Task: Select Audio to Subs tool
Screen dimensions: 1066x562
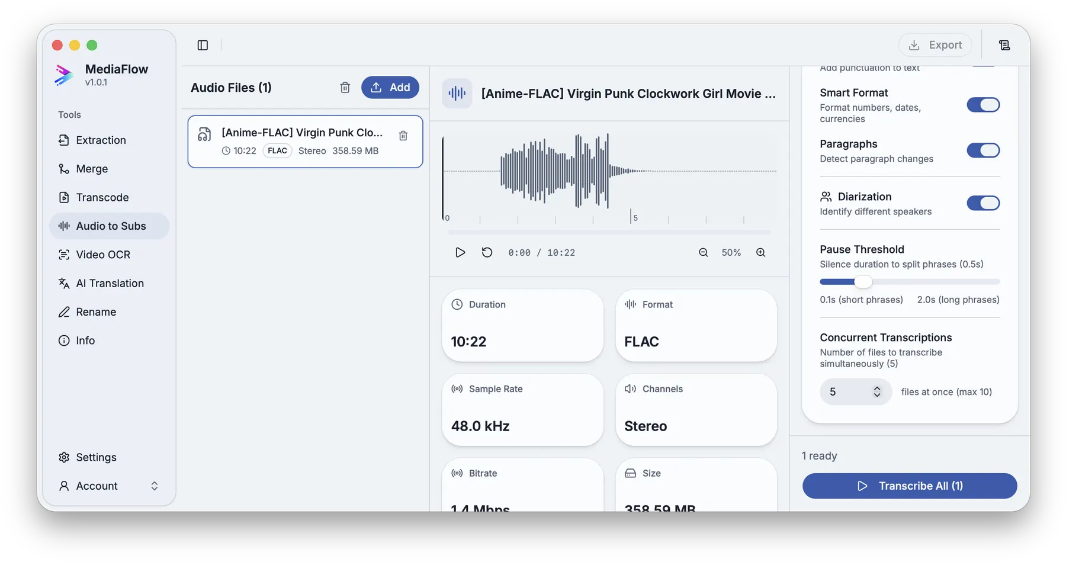Action: pyautogui.click(x=109, y=226)
